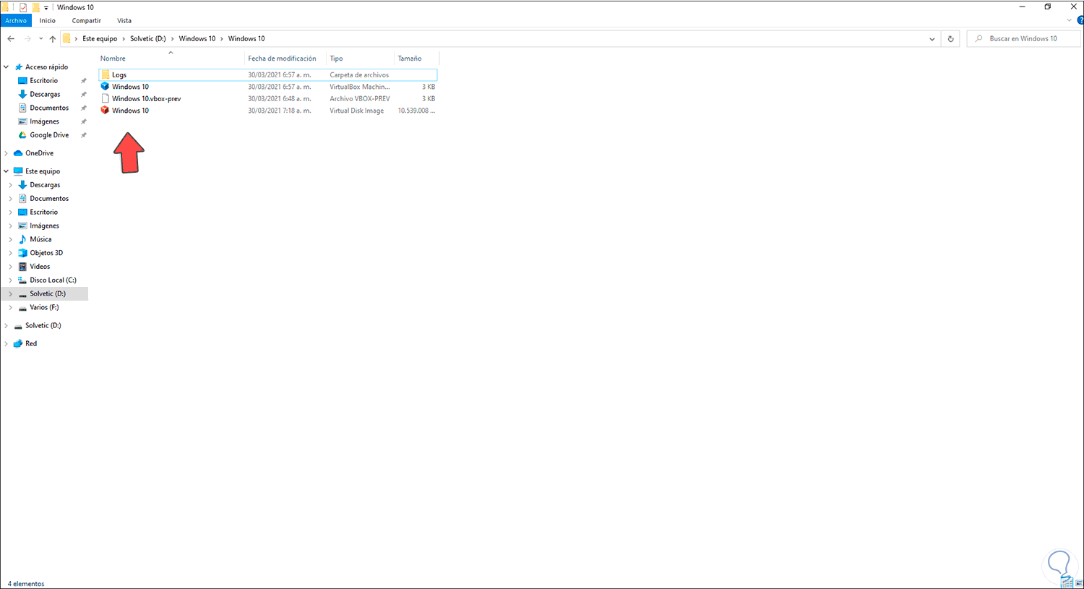Open the recent locations dropdown arrow
Screen dimensions: 1084x589
point(40,39)
